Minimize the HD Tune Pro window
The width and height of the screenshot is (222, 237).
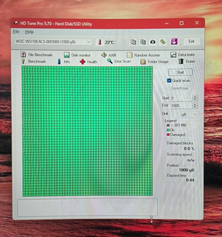(167, 23)
